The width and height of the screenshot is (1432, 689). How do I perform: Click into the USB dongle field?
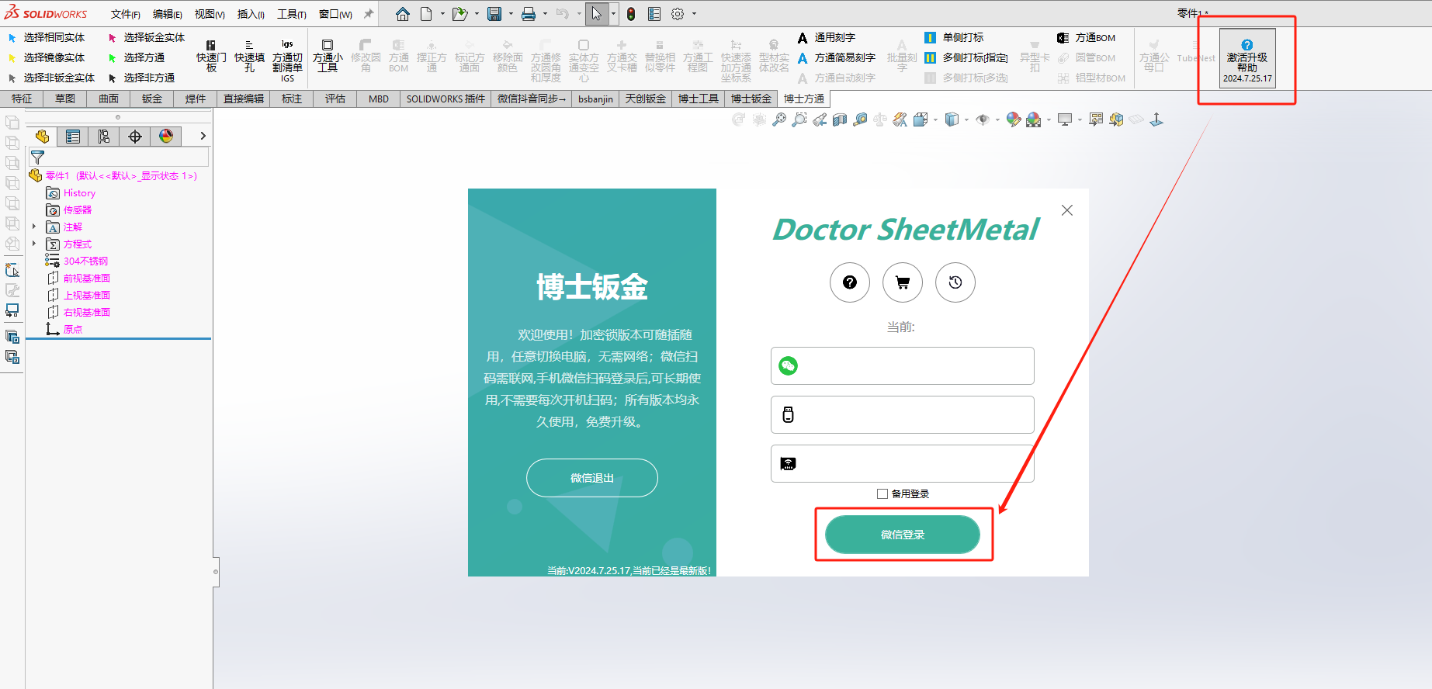903,414
